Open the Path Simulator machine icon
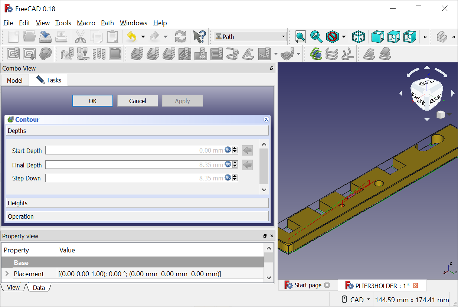The image size is (458, 307). point(83,54)
